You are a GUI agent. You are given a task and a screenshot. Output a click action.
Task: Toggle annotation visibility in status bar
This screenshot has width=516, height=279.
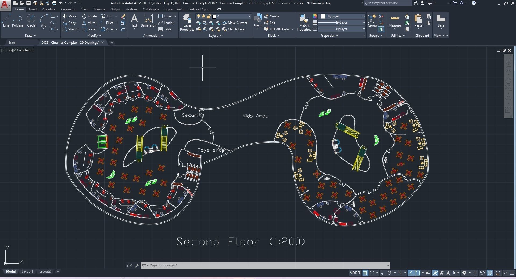pyautogui.click(x=435, y=273)
